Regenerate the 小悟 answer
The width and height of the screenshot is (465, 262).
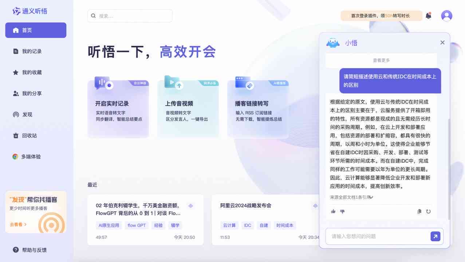[428, 211]
